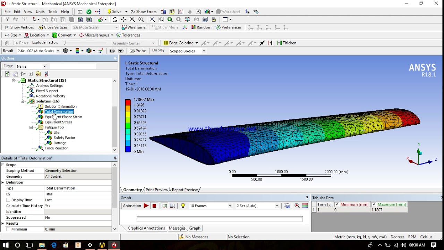Toggle the Maximum [mm] column checkbox

point(374,205)
